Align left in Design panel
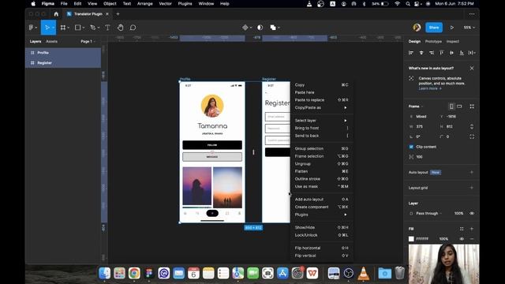The image size is (505, 284). [411, 53]
